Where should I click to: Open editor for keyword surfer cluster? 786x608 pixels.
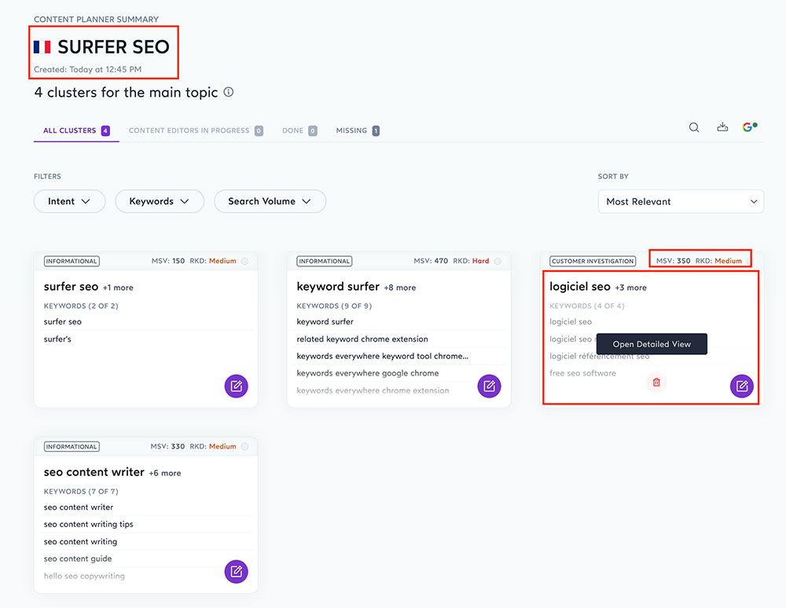pos(489,386)
